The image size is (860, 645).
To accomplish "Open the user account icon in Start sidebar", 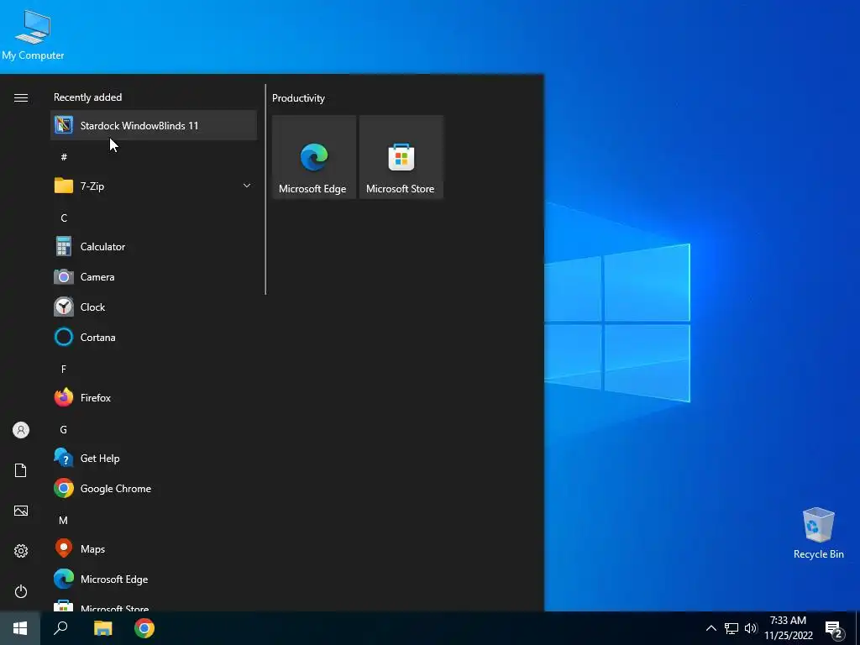I will click(x=21, y=430).
